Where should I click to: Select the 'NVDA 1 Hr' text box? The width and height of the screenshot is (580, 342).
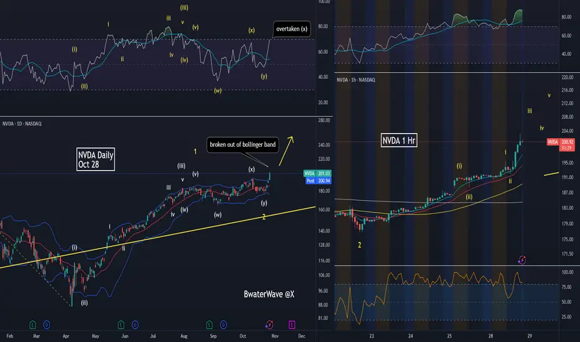coord(399,141)
